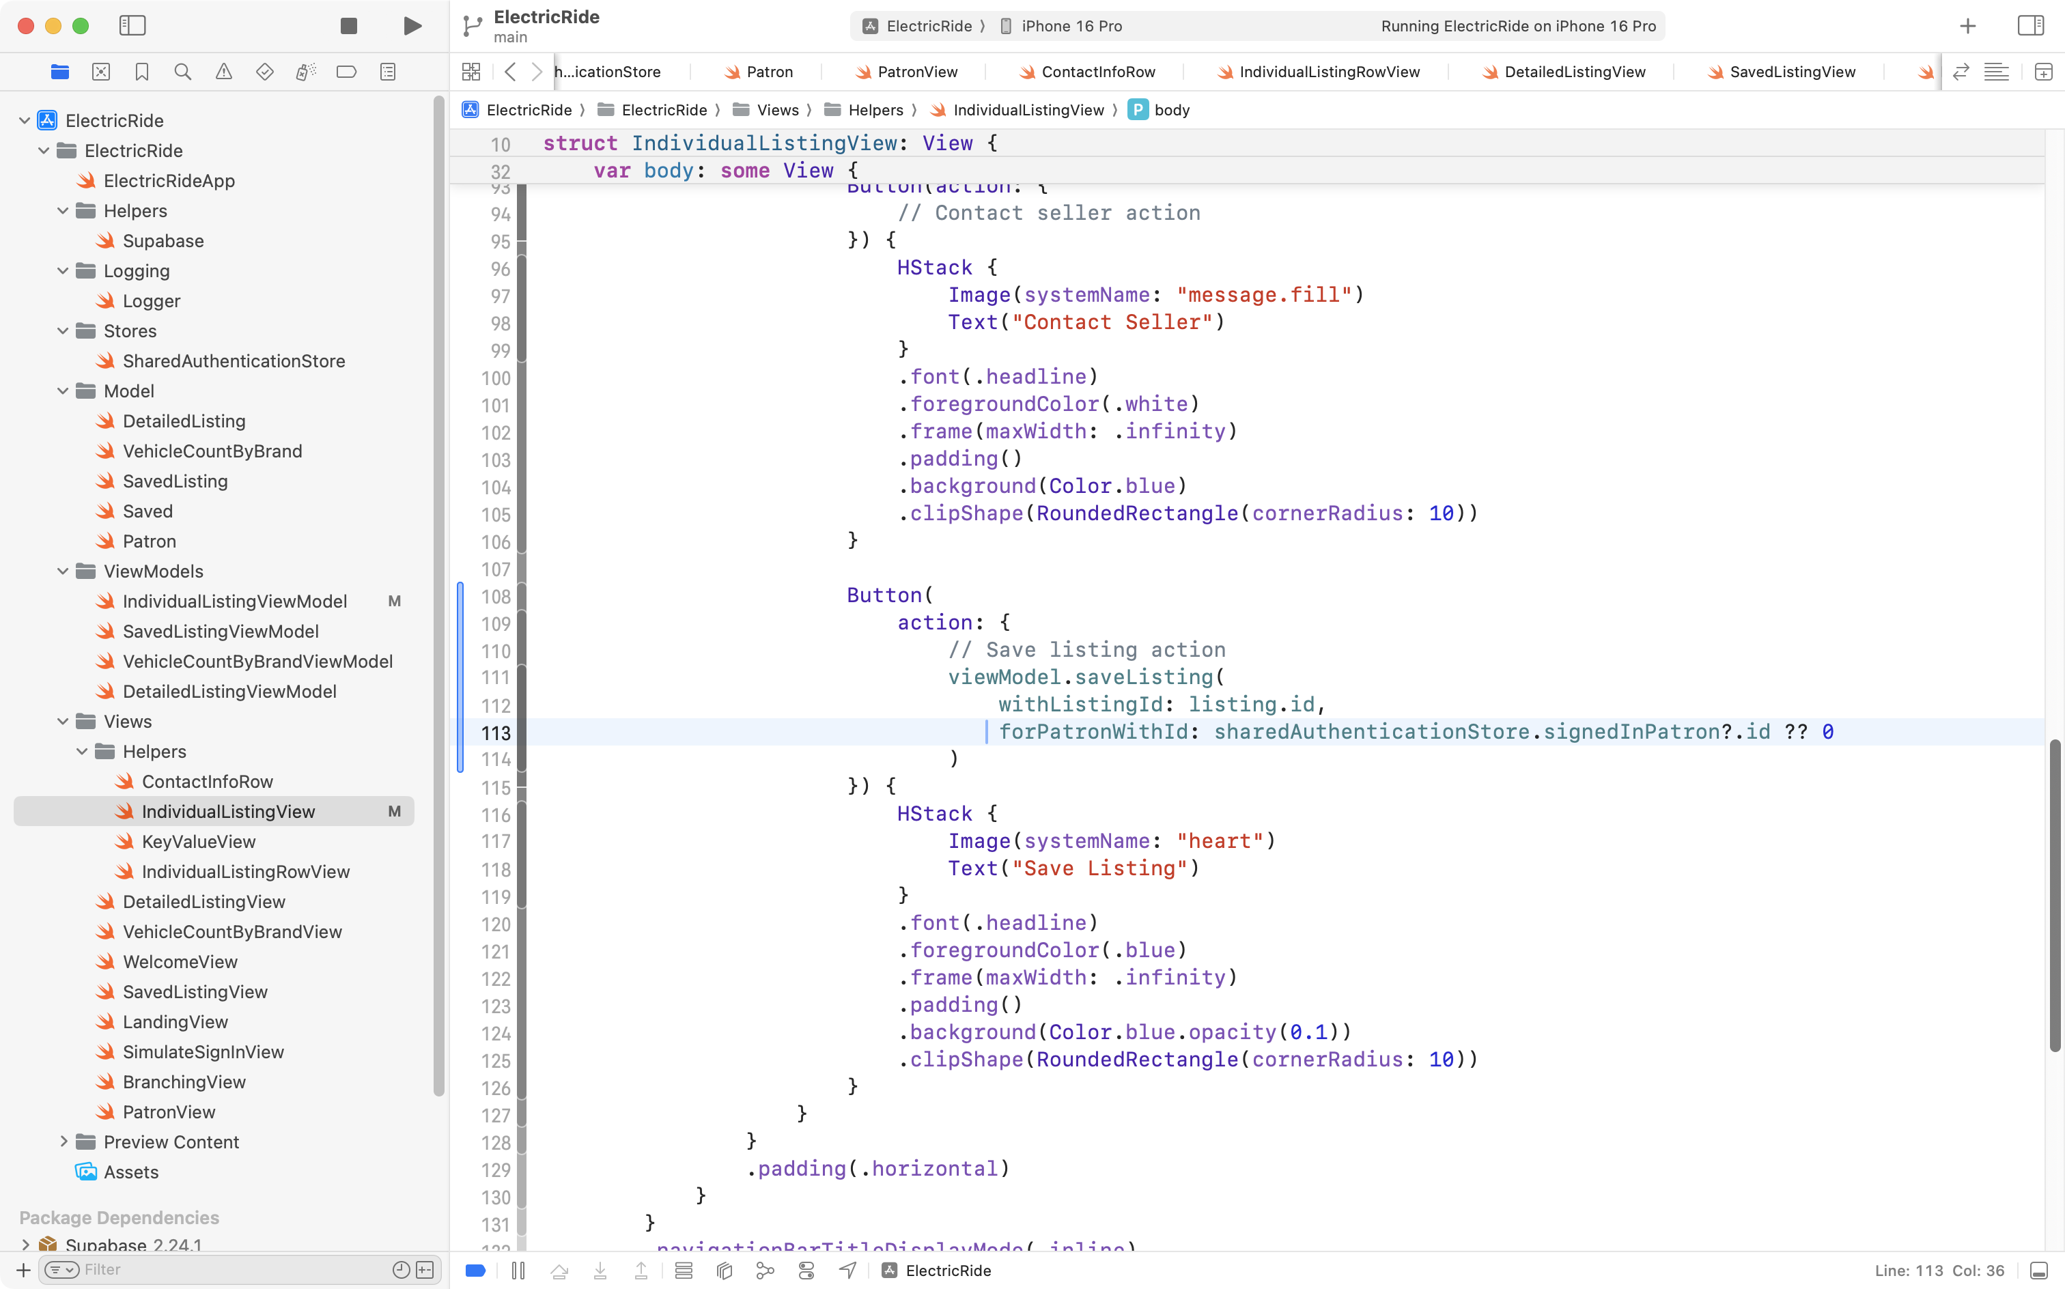
Task: Click the navigator Filter field
Action: point(230,1269)
